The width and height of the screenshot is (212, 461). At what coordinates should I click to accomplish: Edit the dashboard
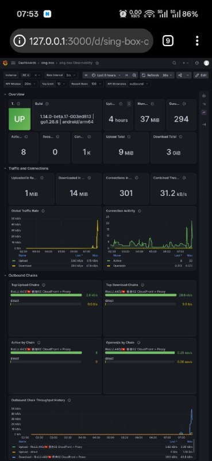tap(201, 75)
